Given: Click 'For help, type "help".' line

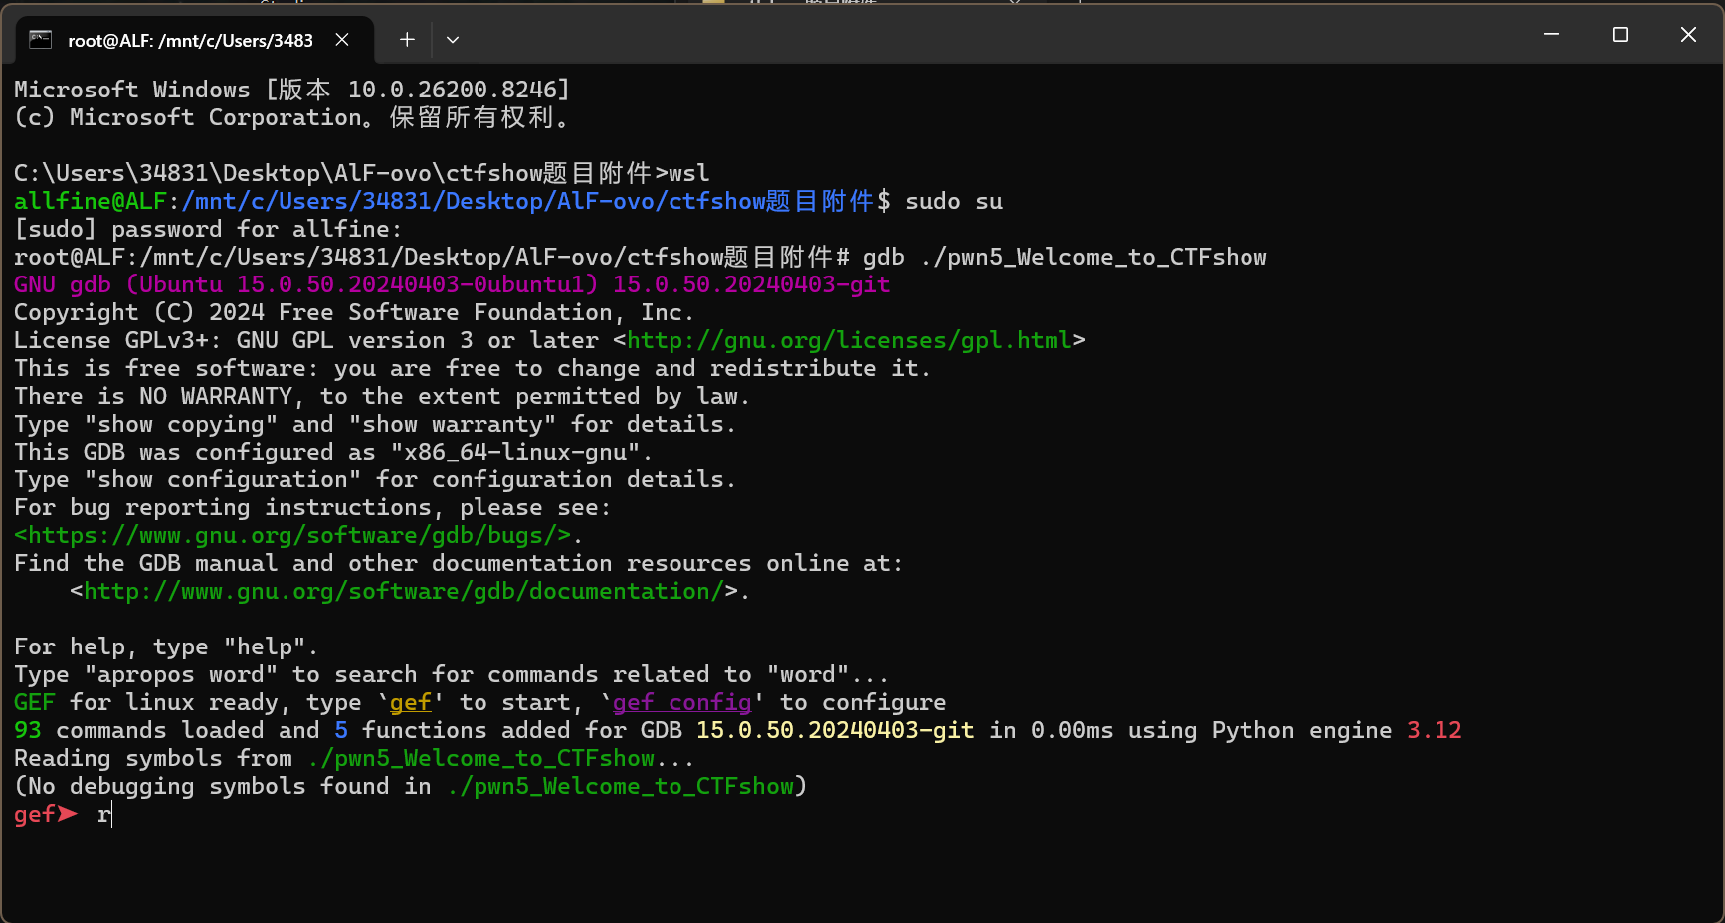Looking at the screenshot, I should [x=166, y=646].
